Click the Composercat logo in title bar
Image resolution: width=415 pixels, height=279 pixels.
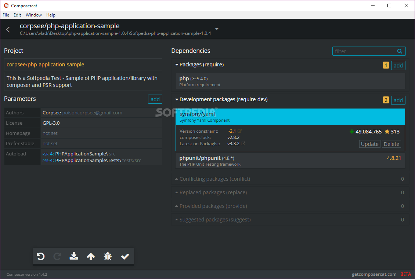click(x=6, y=5)
